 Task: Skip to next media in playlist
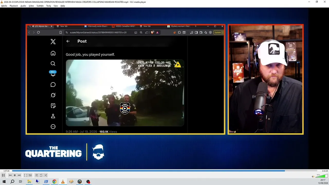pos(19,175)
